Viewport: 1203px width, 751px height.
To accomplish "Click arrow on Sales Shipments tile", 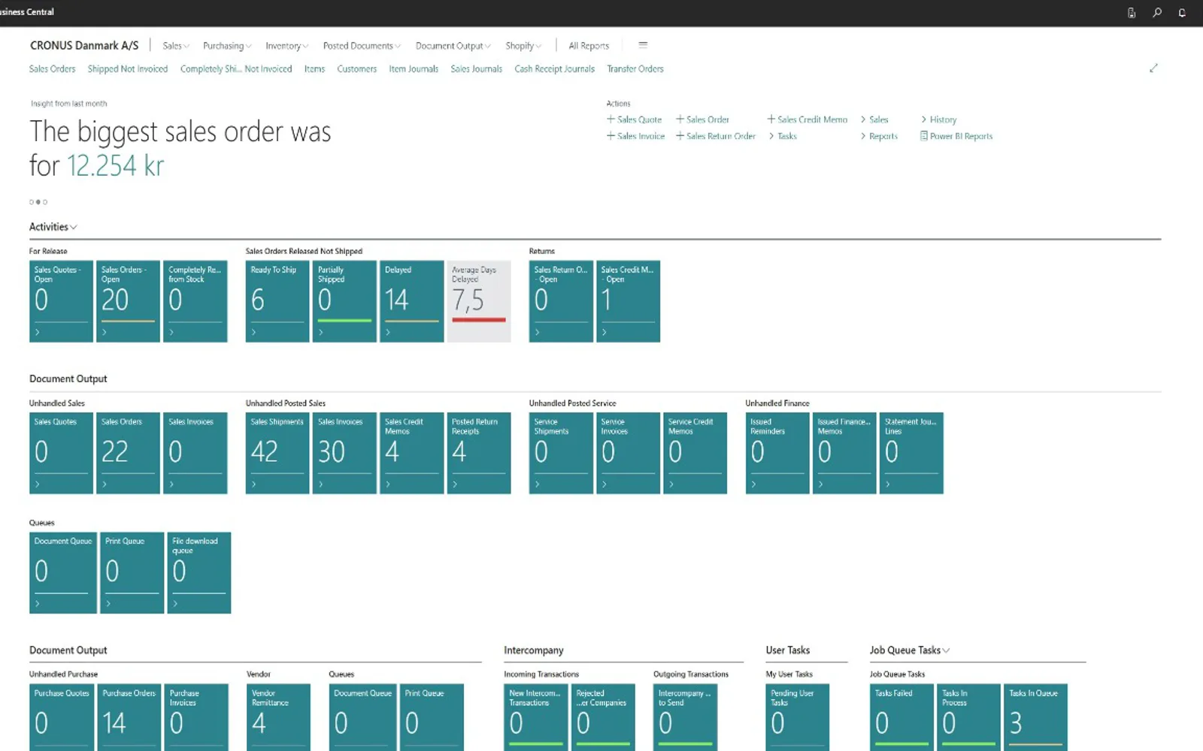I will tap(254, 484).
